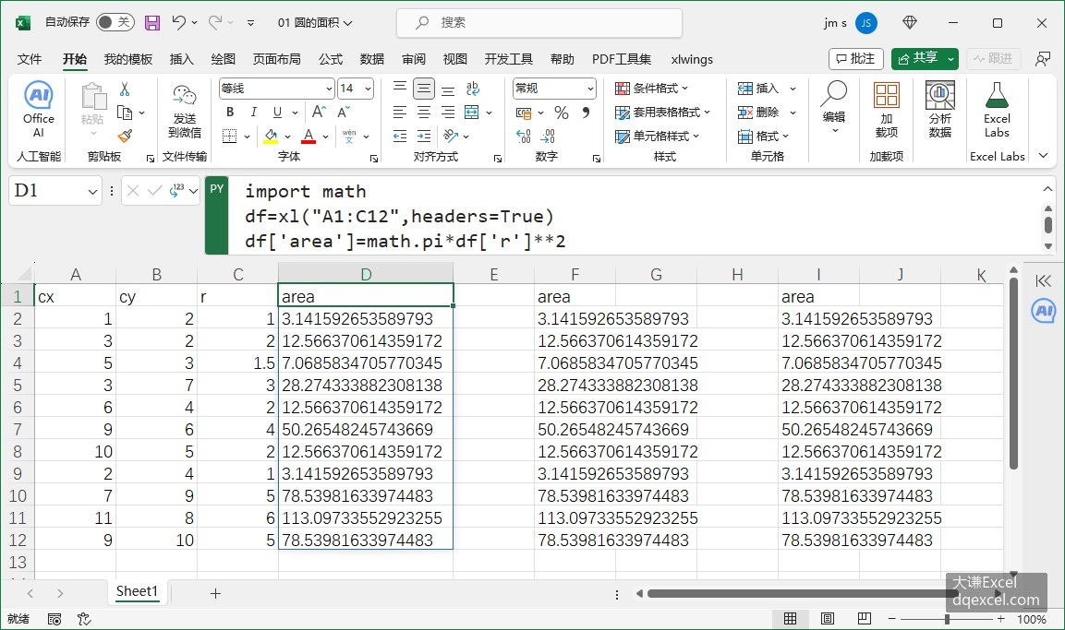The height and width of the screenshot is (630, 1065).
Task: Collapse the side pane with chevrons
Action: tap(1043, 280)
